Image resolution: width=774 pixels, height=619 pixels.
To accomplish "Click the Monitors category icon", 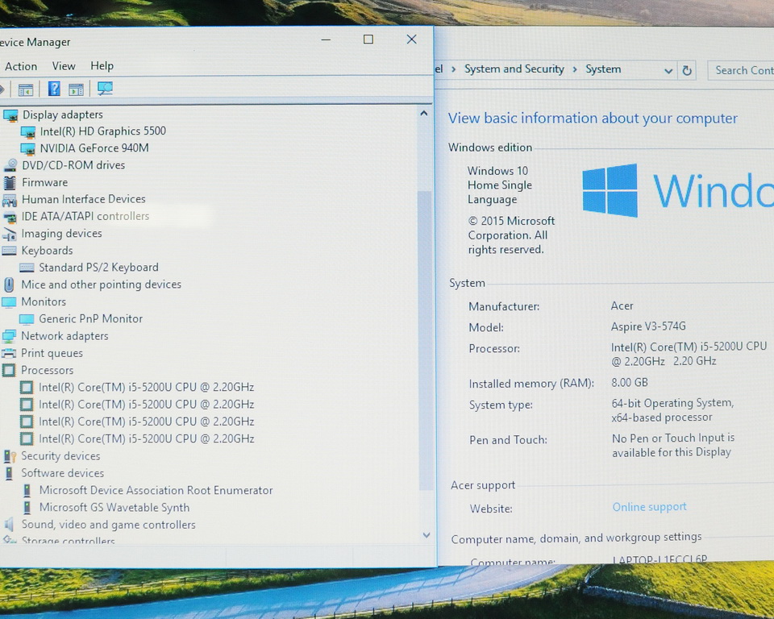I will click(x=9, y=302).
